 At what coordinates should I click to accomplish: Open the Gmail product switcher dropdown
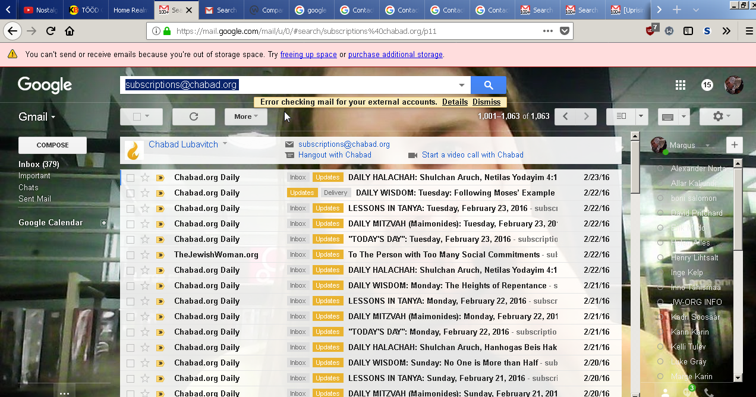point(37,116)
